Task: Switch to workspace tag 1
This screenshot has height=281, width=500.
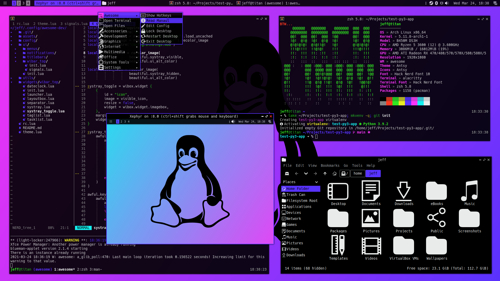Action: coord(14,3)
